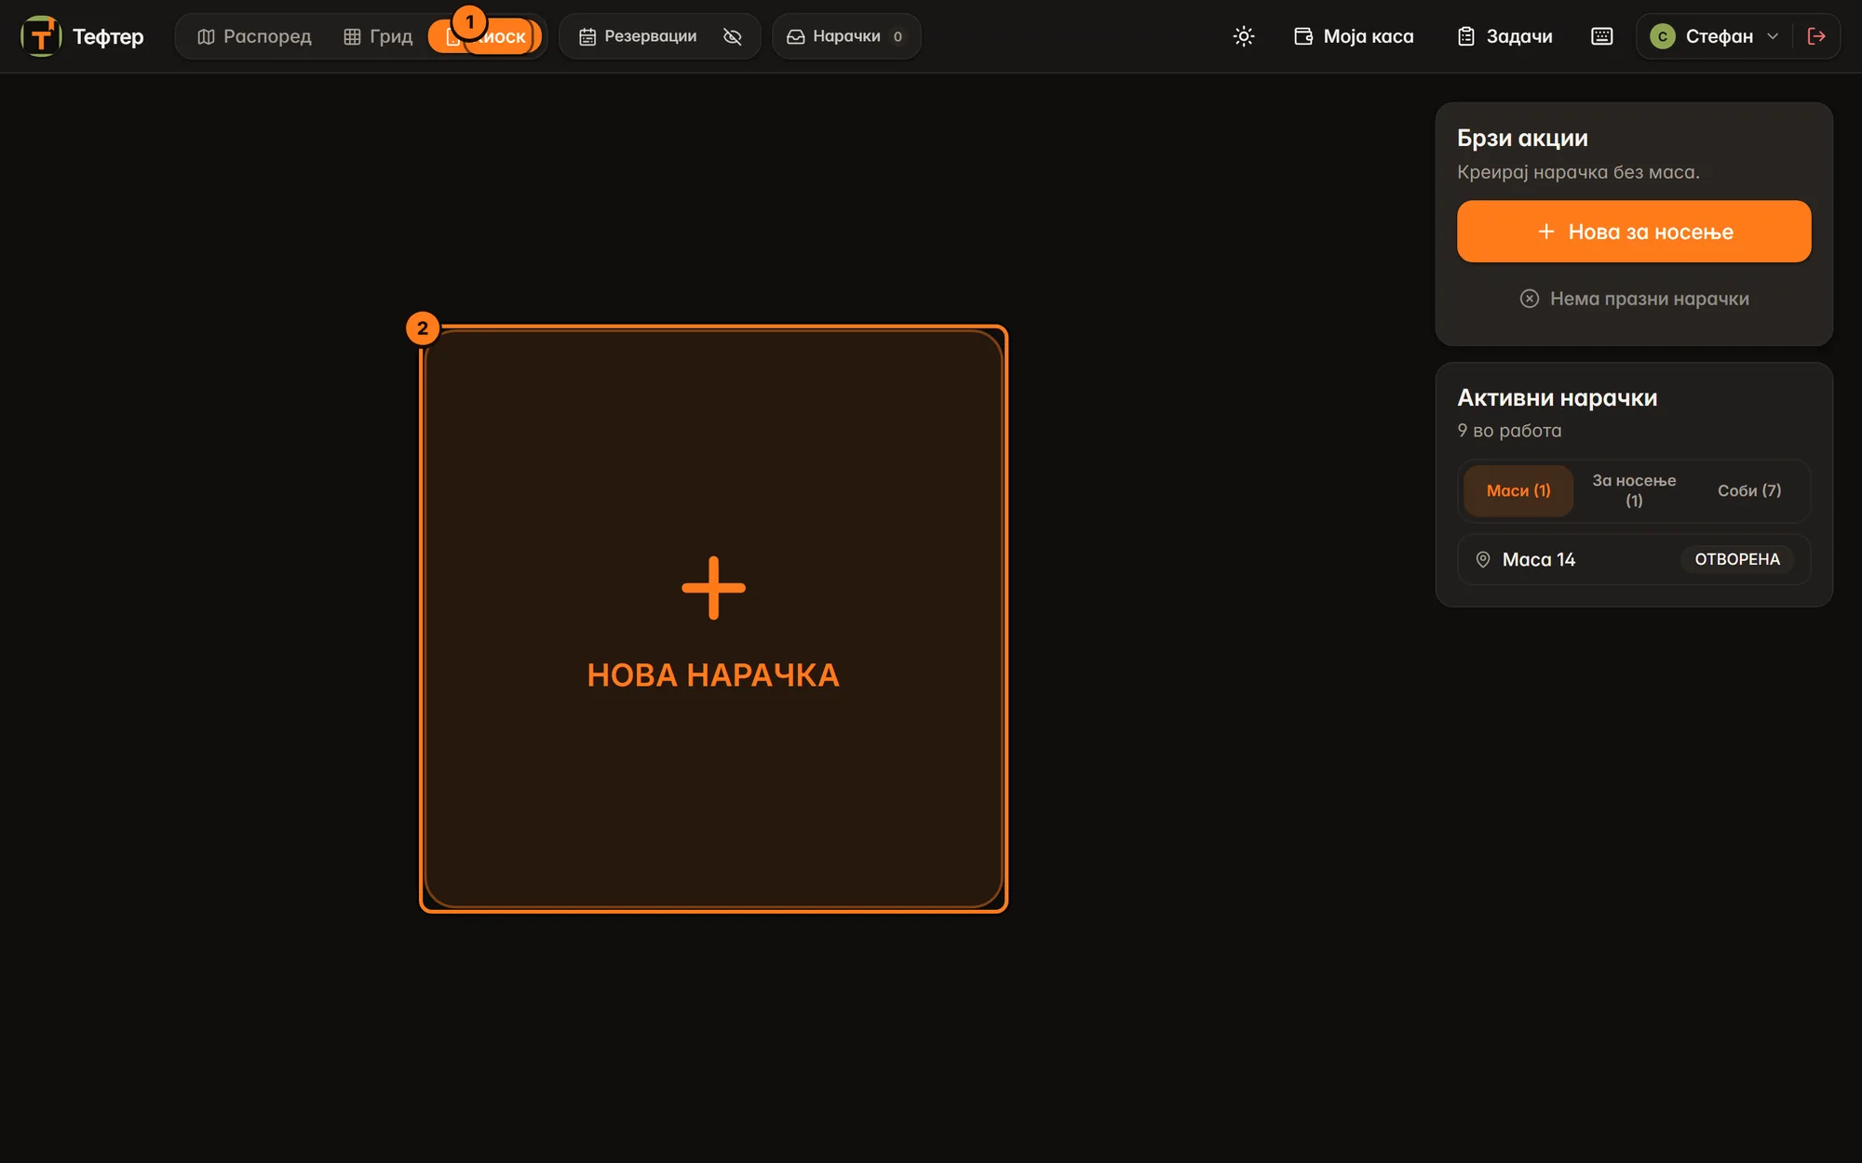Screen dimensions: 1862x1163
Task: Click the keyboard icon
Action: [x=1601, y=36]
